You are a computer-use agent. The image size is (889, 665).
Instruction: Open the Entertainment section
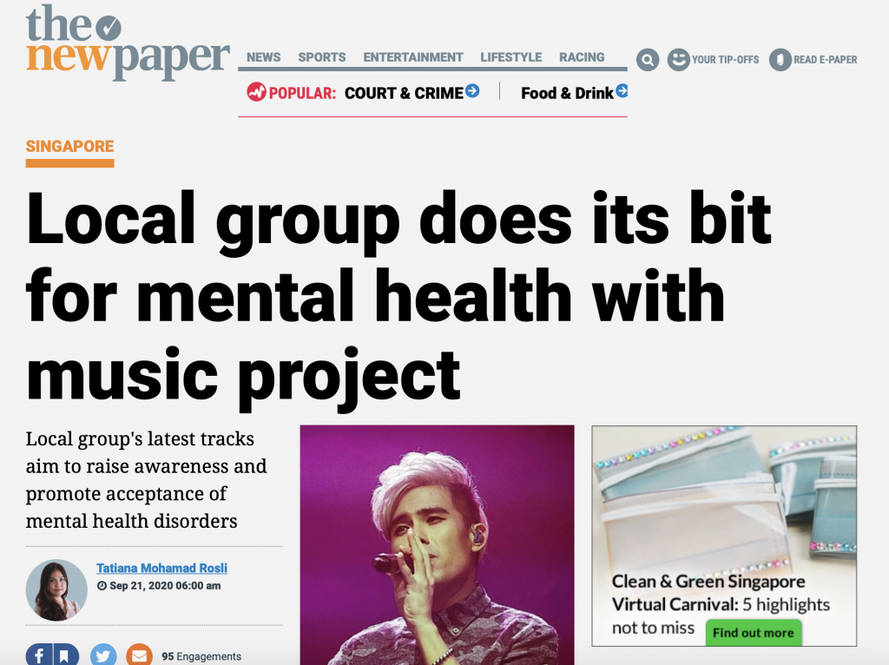[x=413, y=57]
